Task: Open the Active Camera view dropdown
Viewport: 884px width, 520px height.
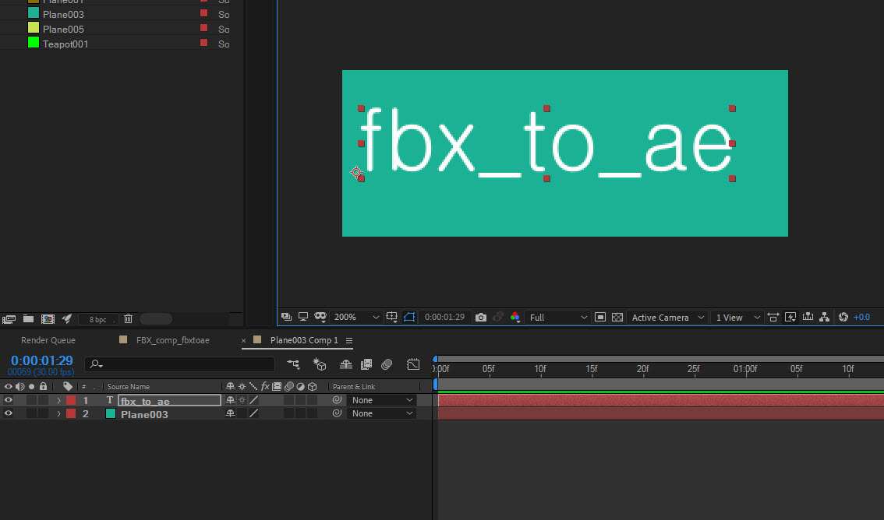Action: (x=667, y=318)
